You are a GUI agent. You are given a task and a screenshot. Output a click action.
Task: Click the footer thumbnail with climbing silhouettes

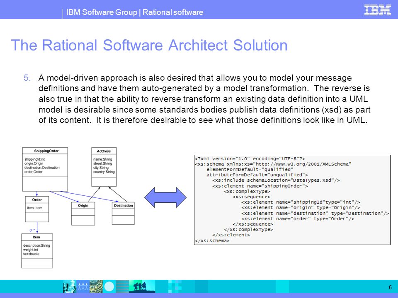[x=142, y=286]
